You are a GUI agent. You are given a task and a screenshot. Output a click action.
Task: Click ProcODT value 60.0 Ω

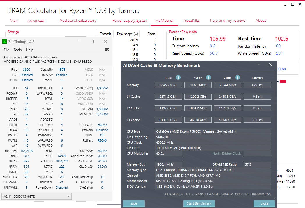(x=102, y=125)
